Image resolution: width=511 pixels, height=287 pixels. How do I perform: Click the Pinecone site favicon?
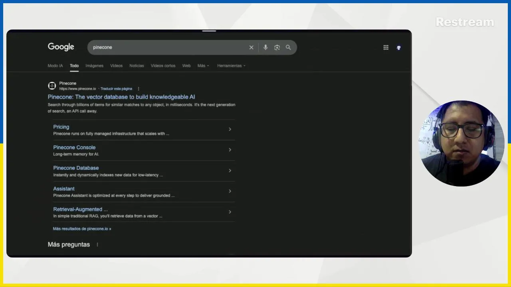tap(52, 86)
